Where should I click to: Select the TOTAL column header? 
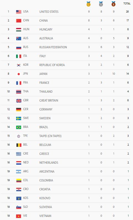point(127,4)
